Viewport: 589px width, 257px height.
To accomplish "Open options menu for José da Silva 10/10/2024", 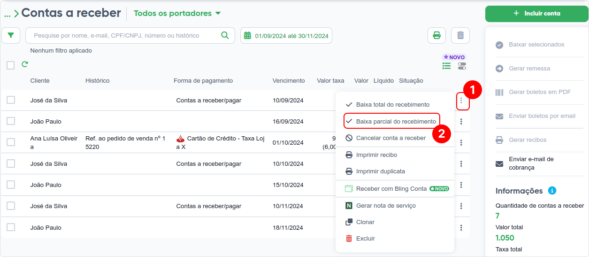I will pyautogui.click(x=461, y=164).
